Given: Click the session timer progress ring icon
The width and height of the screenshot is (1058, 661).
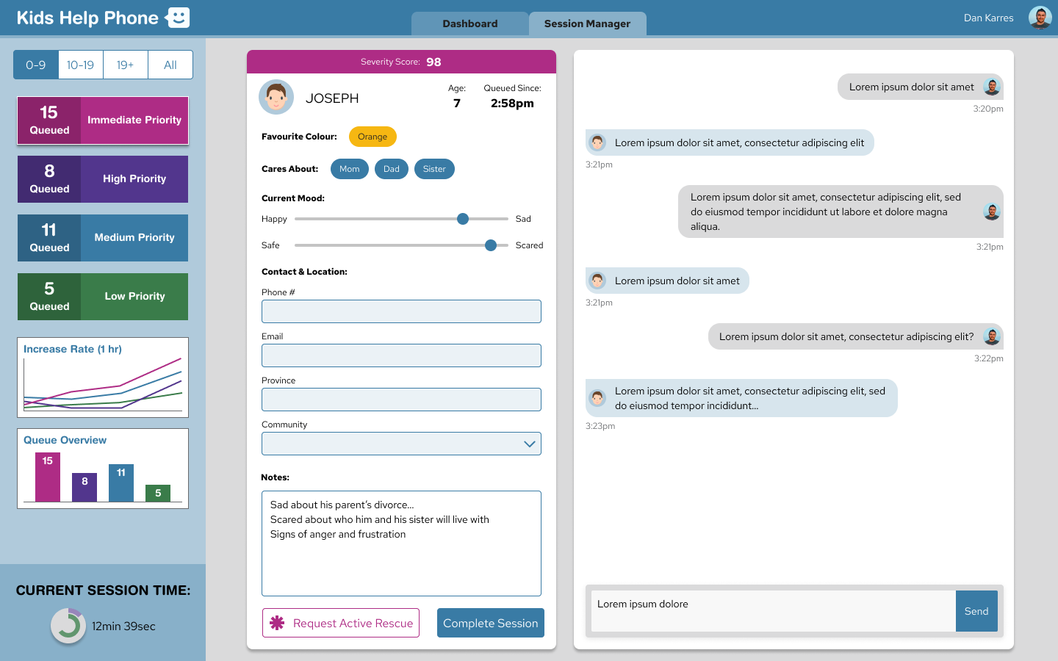Looking at the screenshot, I should [x=68, y=626].
